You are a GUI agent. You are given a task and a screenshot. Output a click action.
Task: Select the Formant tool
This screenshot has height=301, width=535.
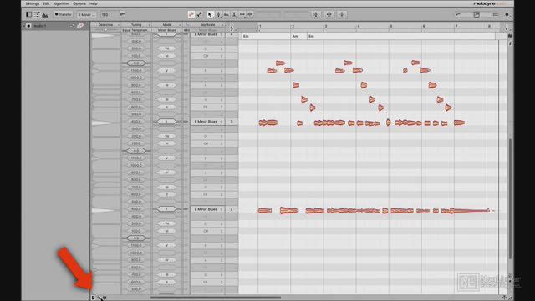point(227,14)
